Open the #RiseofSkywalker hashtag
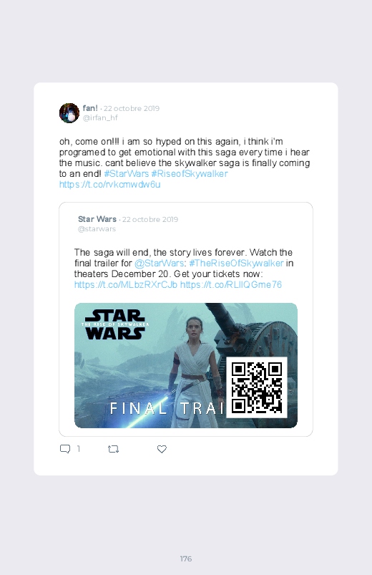The height and width of the screenshot is (575, 372). [190, 173]
